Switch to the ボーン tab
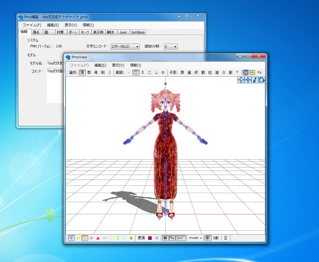Screen dimensions: 319x262 pyautogui.click(x=73, y=32)
